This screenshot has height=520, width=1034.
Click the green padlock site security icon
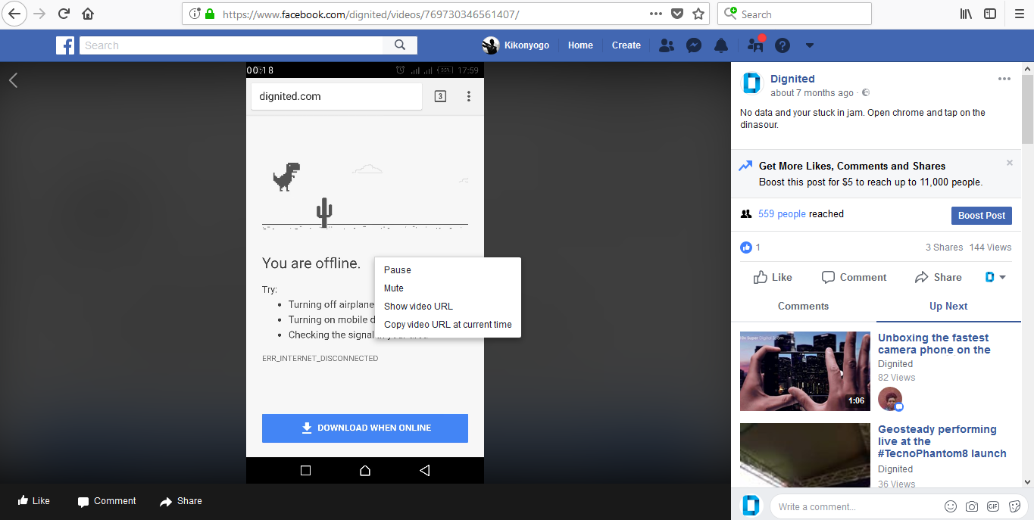pos(210,14)
